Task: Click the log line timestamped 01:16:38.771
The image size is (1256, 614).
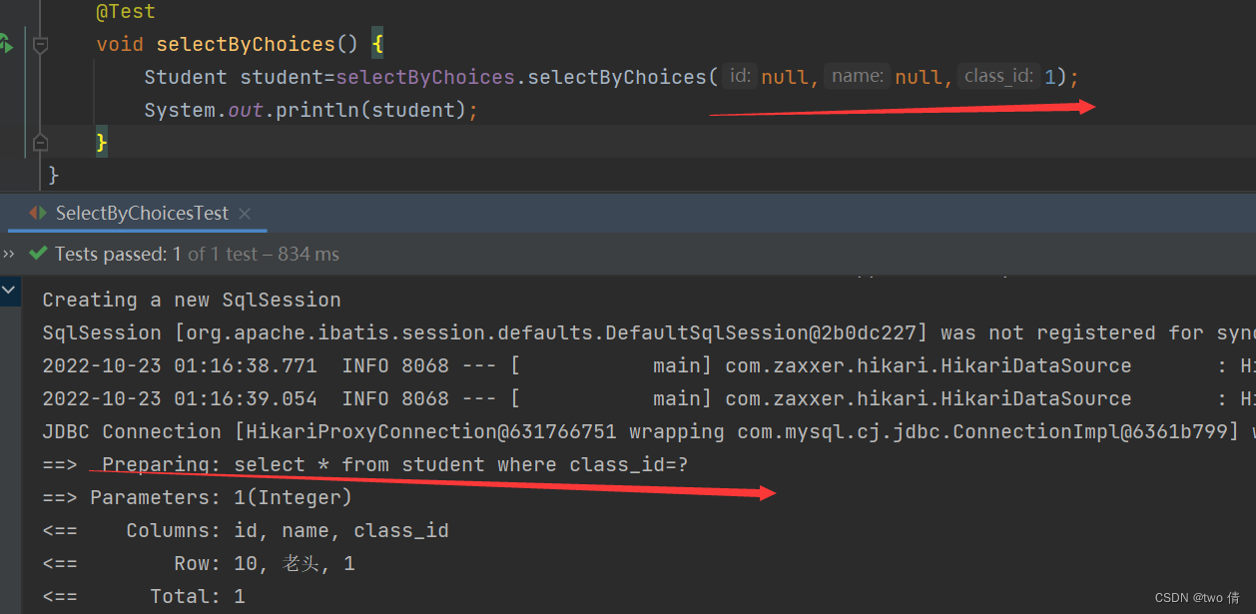Action: pos(649,365)
